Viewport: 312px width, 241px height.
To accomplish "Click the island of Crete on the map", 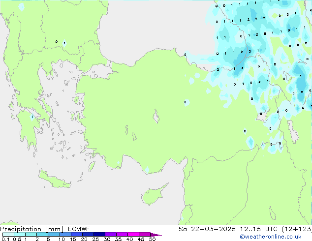I will click(54, 179).
